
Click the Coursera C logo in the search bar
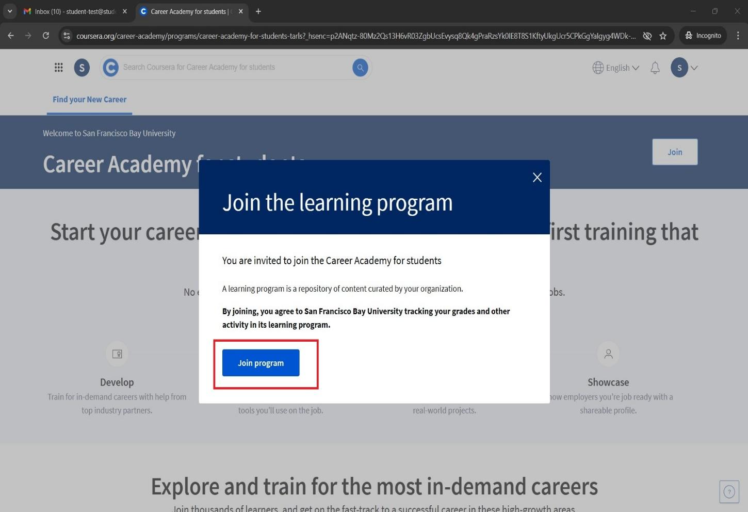pyautogui.click(x=110, y=68)
